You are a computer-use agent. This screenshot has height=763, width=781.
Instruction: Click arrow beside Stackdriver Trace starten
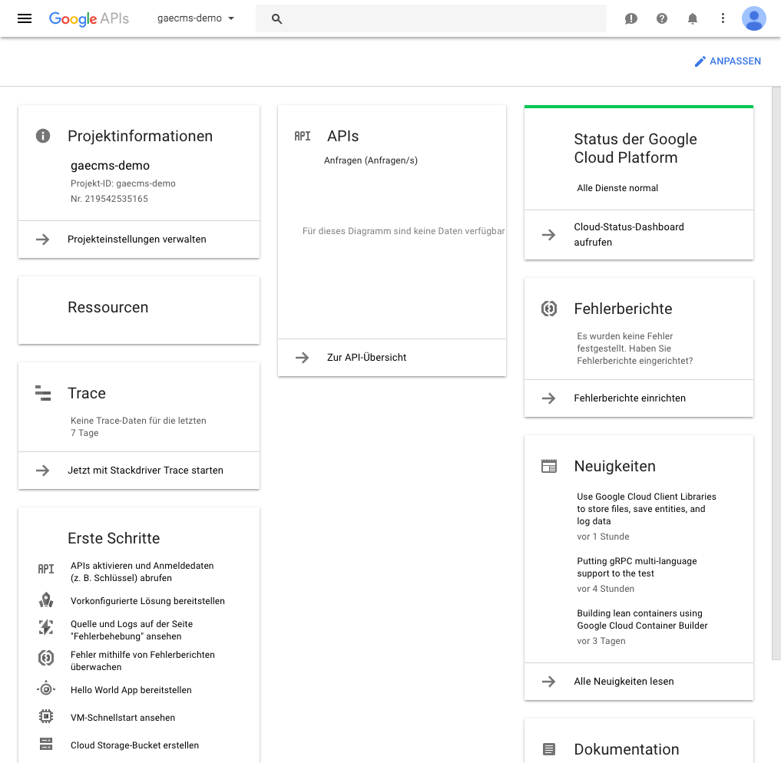click(x=43, y=471)
